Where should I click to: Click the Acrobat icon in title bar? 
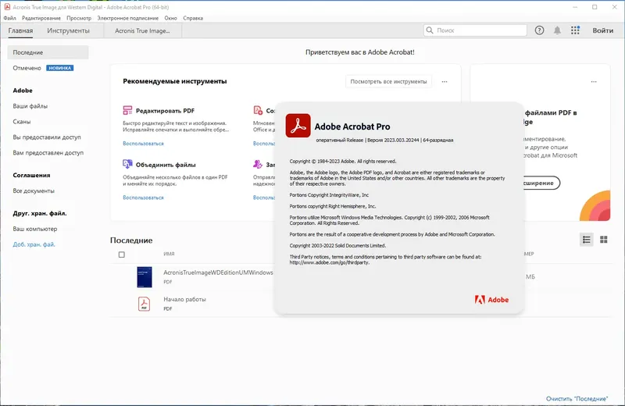pyautogui.click(x=7, y=7)
